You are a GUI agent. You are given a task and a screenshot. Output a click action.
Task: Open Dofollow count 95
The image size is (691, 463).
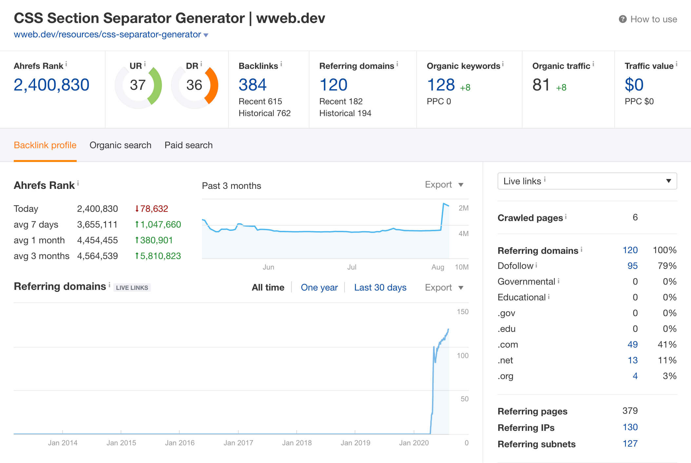click(x=632, y=266)
